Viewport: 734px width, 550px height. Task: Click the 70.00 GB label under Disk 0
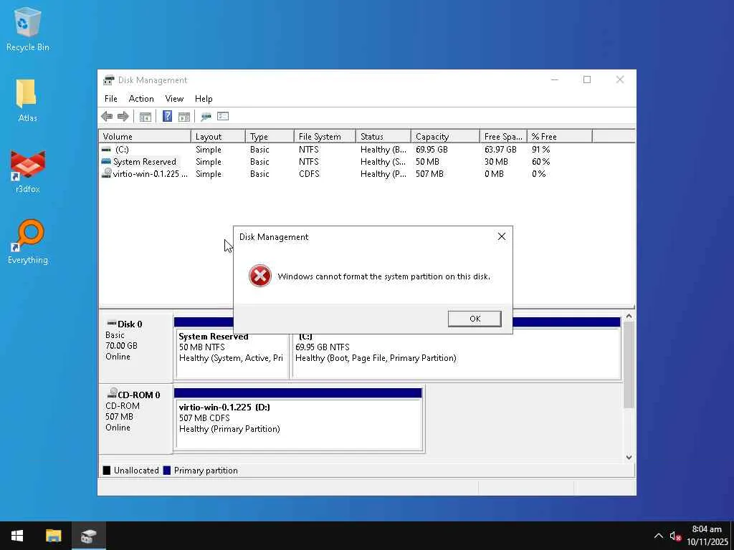[121, 346]
